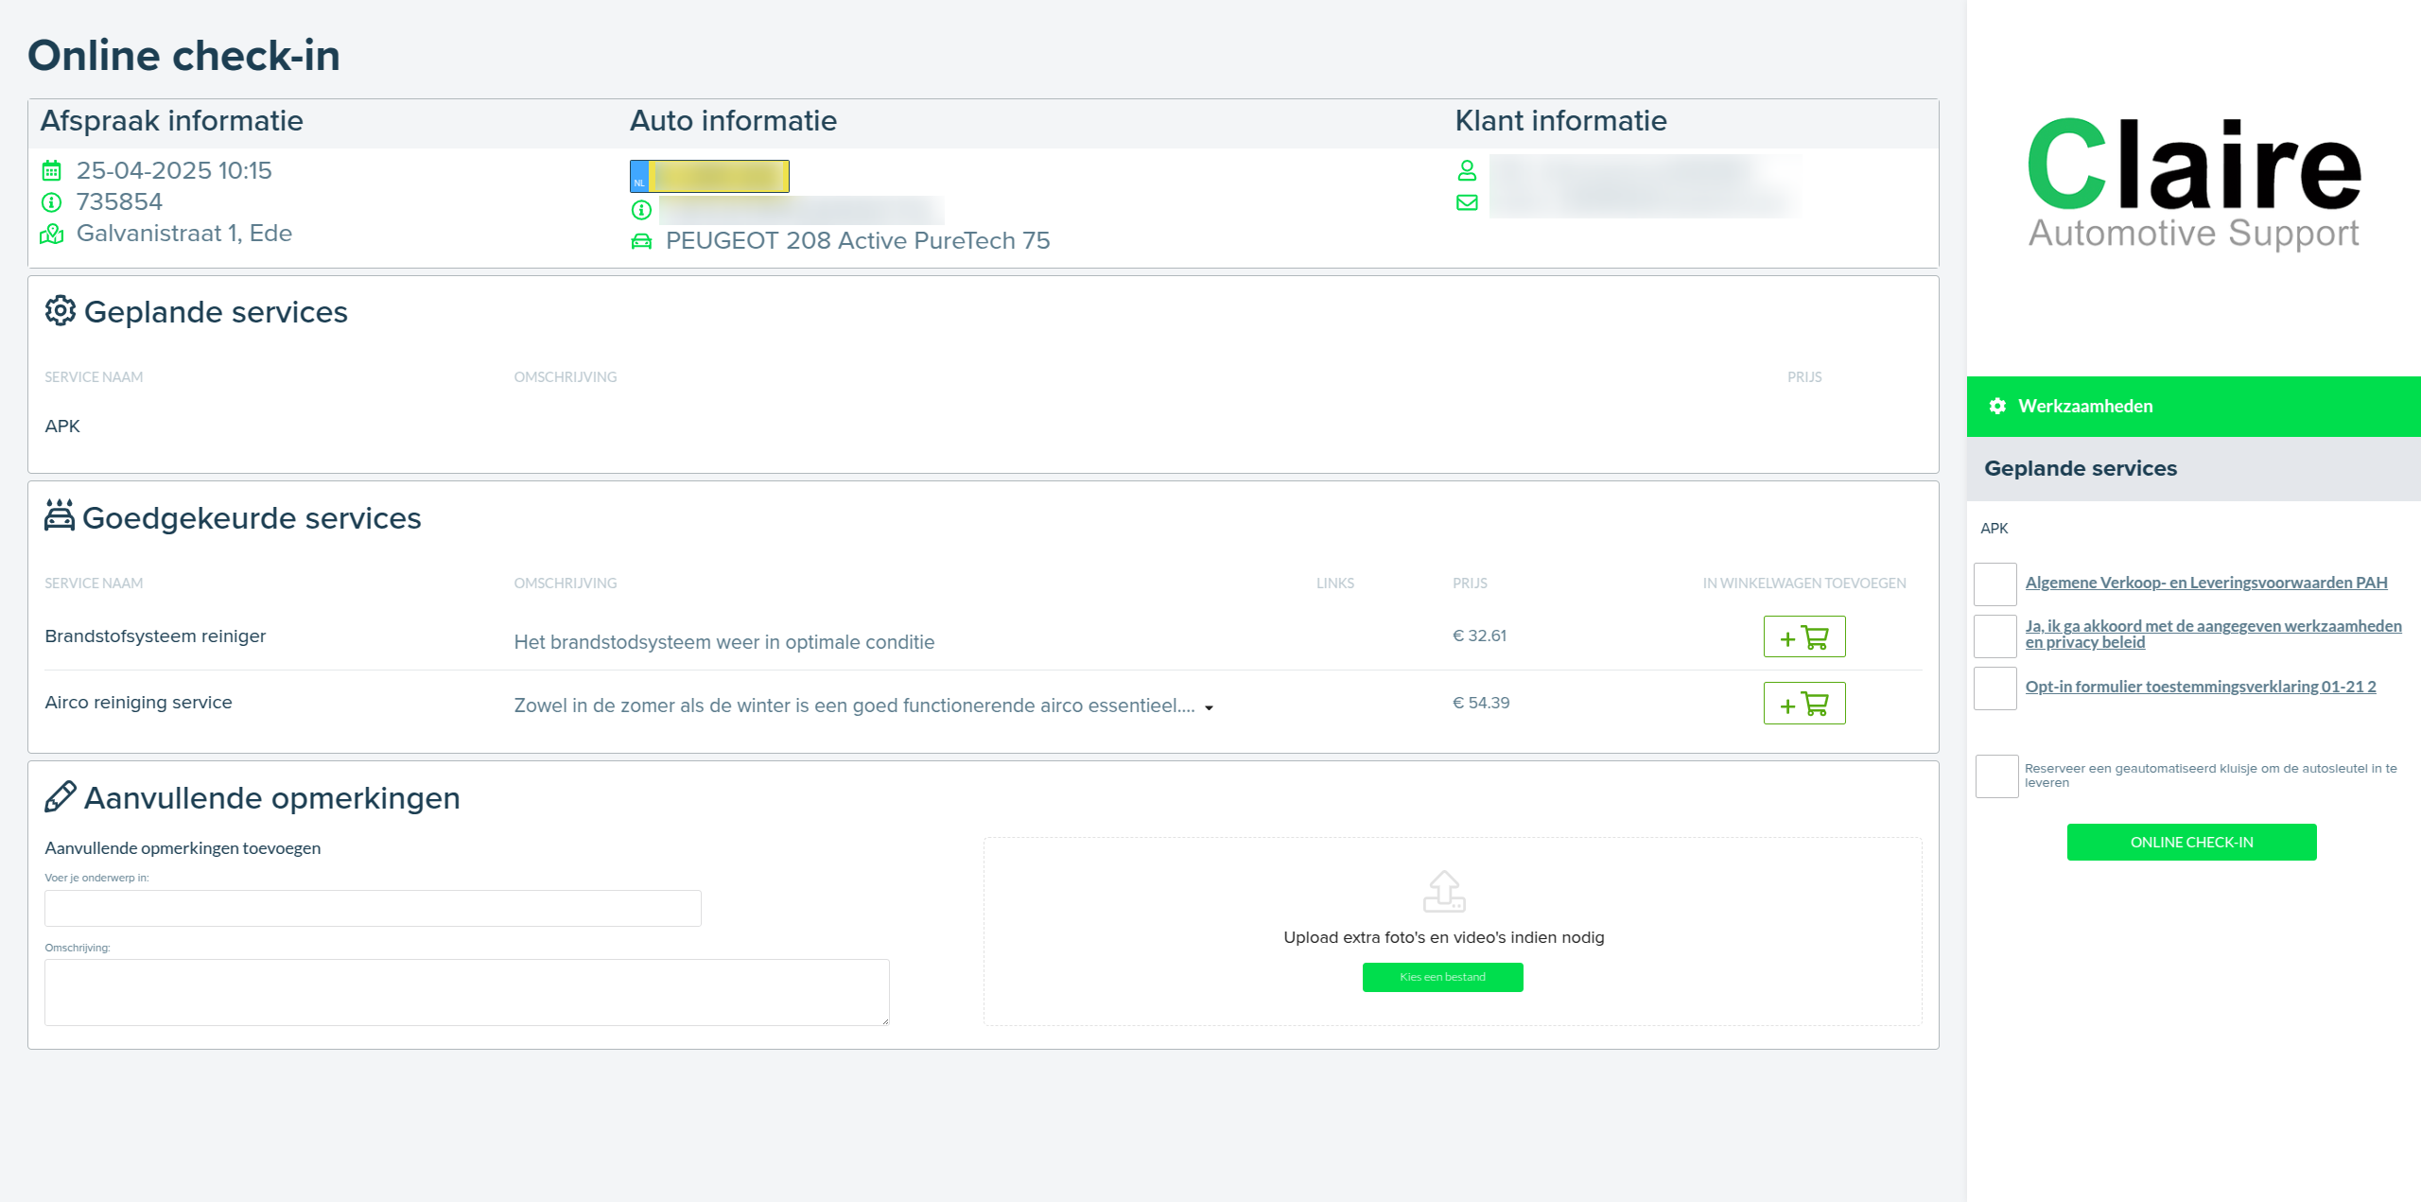
Task: Check the Algemene Verkoop- en Leveringsvoorwaarden box
Action: point(1995,584)
